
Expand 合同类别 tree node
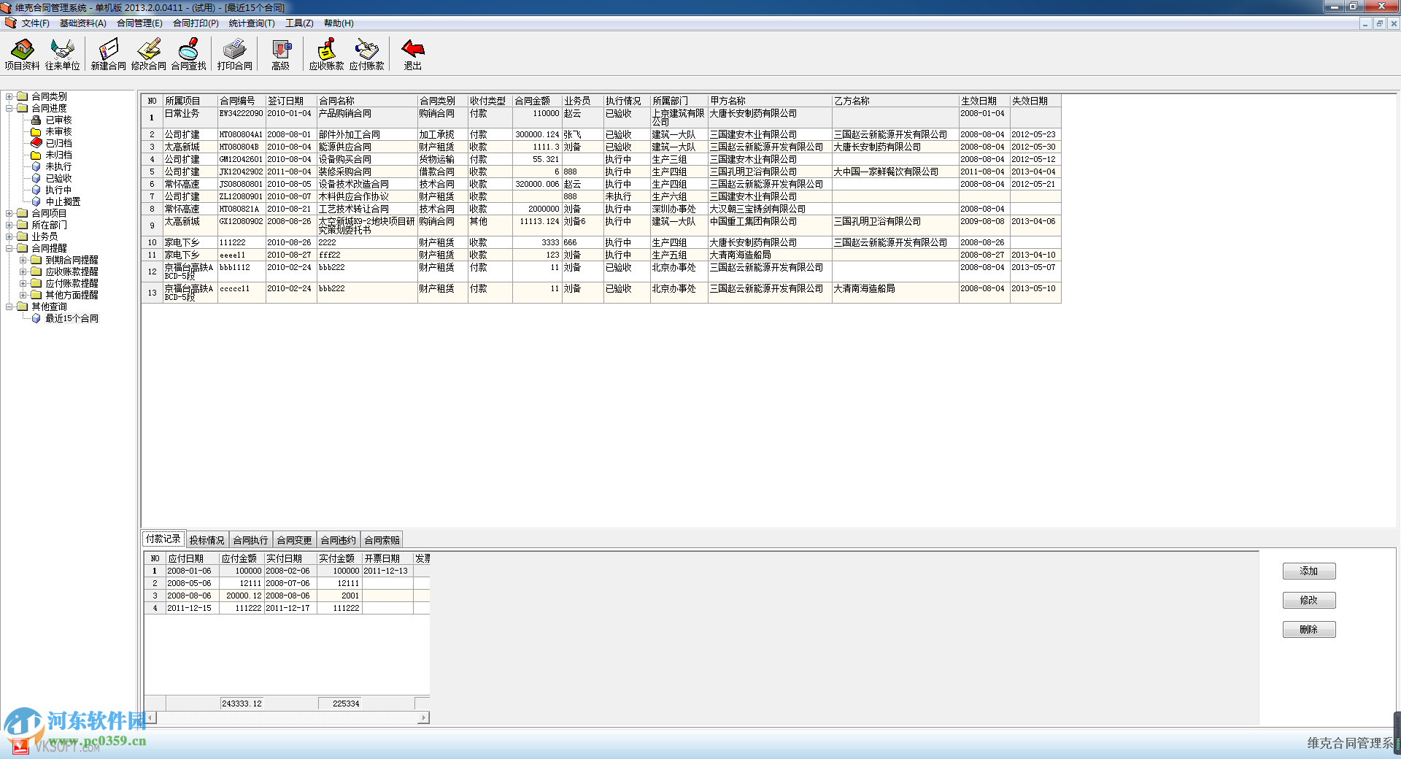pyautogui.click(x=9, y=96)
